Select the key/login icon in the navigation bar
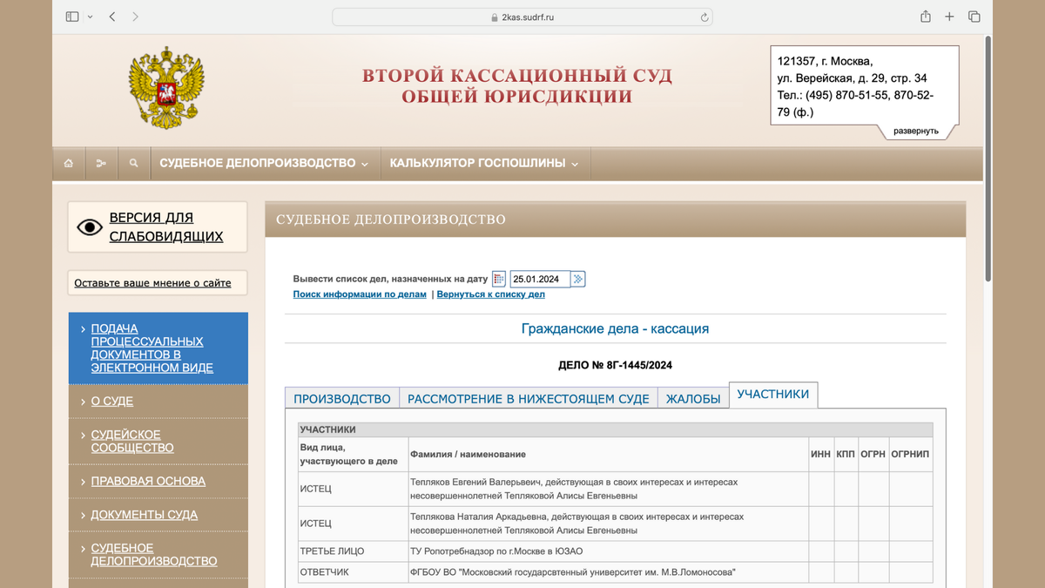 (101, 163)
